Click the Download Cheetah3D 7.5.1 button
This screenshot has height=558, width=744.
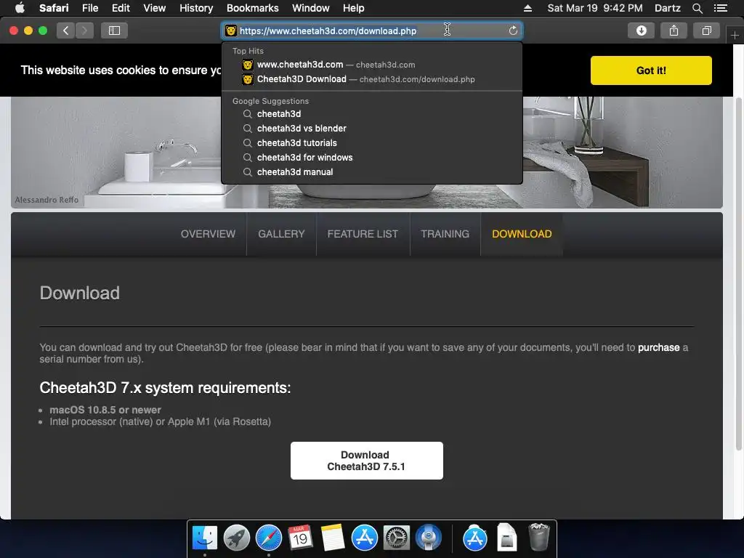[x=367, y=461]
